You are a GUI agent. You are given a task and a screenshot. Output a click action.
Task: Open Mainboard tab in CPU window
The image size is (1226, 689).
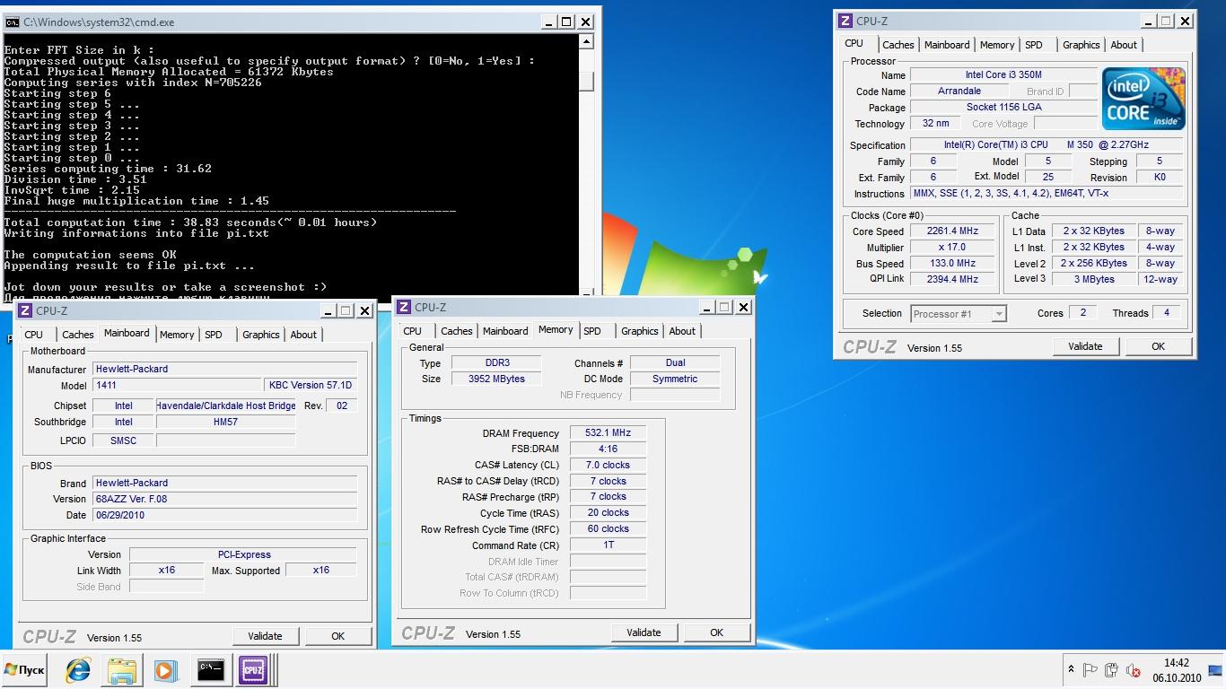coord(947,45)
